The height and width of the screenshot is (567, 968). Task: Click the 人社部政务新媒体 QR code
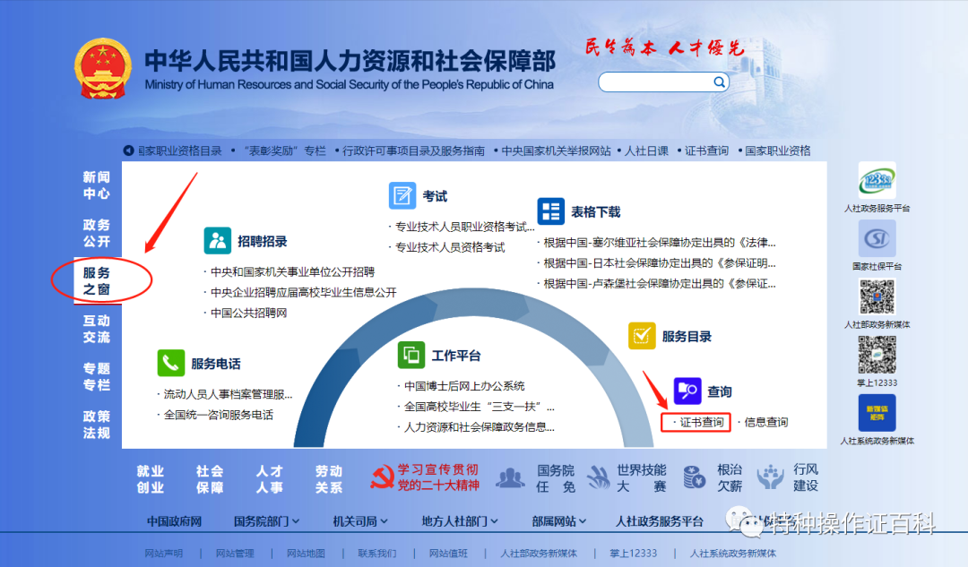tap(877, 296)
